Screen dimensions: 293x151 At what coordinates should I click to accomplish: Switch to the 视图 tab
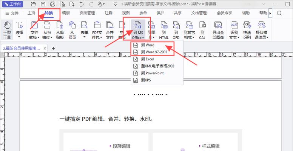pyautogui.click(x=126, y=13)
